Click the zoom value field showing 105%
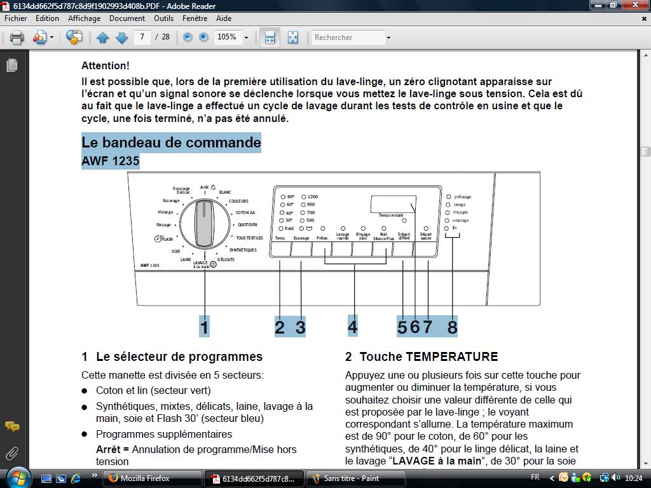Screen dimensions: 651x488 [x=228, y=37]
